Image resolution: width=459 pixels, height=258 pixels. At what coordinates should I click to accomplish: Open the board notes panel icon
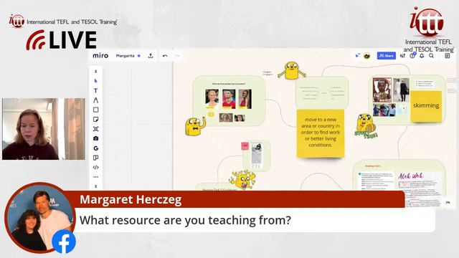pos(448,56)
